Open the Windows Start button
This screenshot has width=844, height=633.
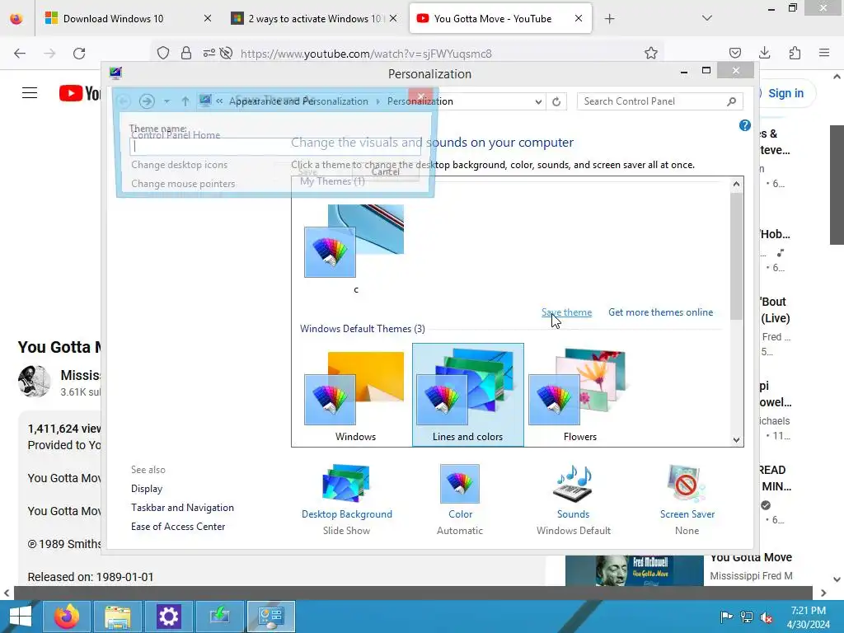(20, 617)
